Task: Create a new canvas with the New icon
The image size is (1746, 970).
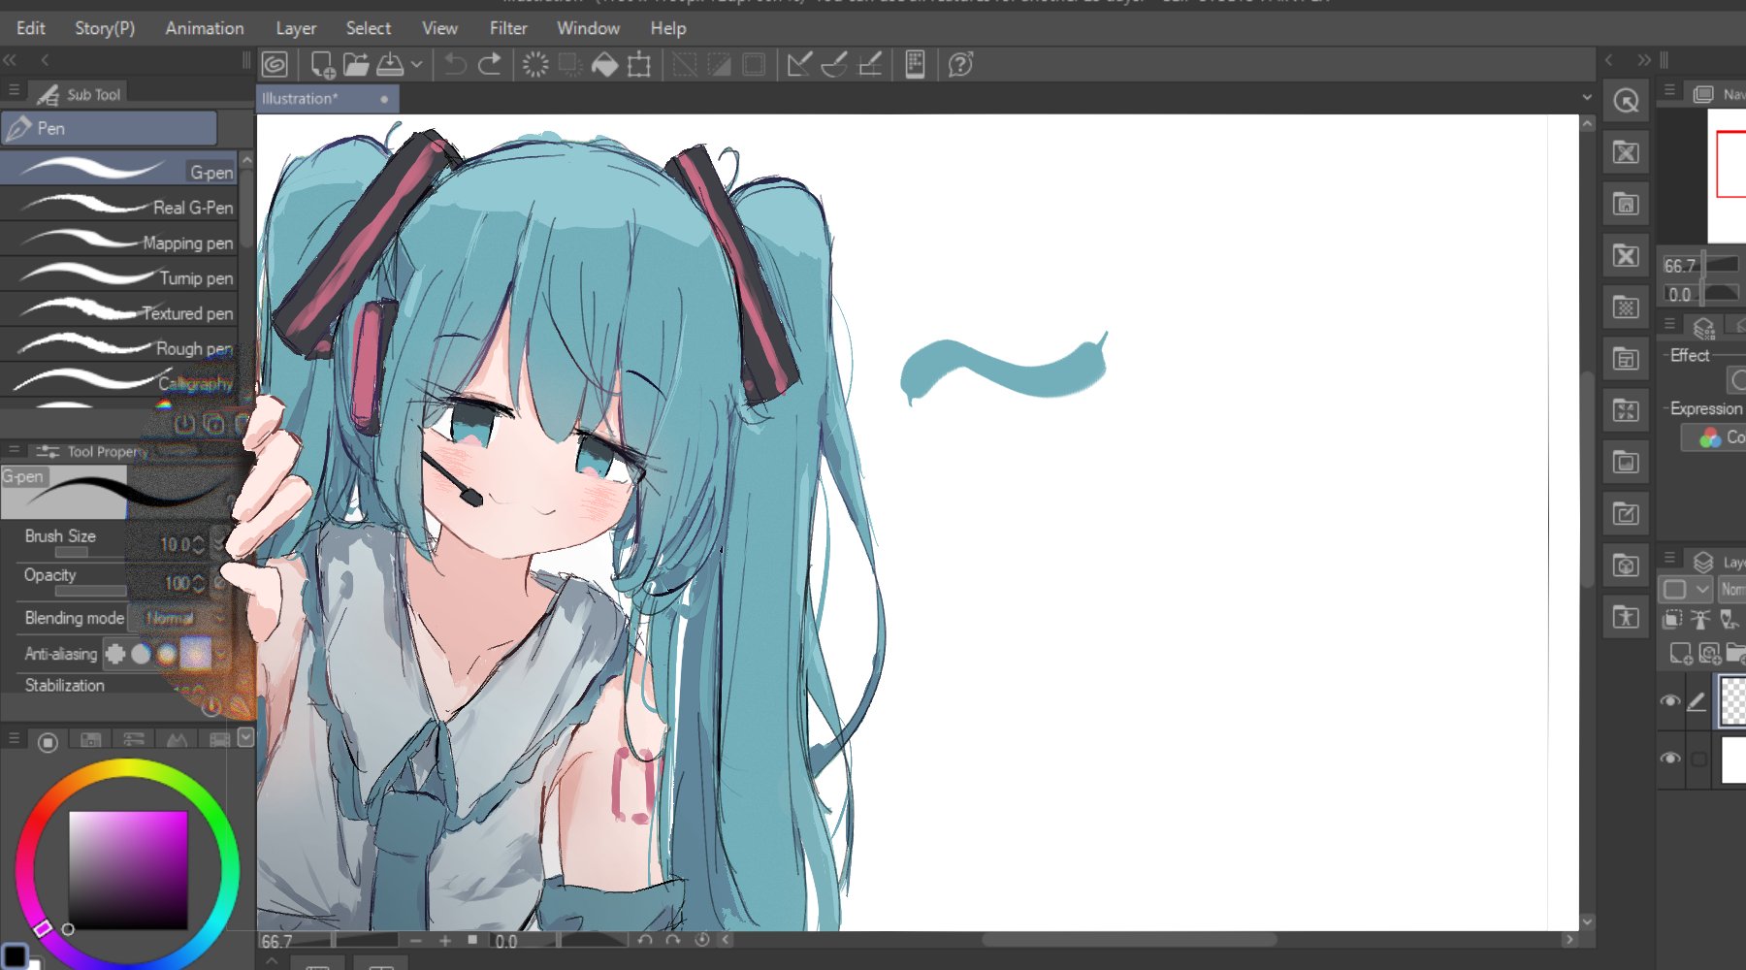Action: [322, 65]
